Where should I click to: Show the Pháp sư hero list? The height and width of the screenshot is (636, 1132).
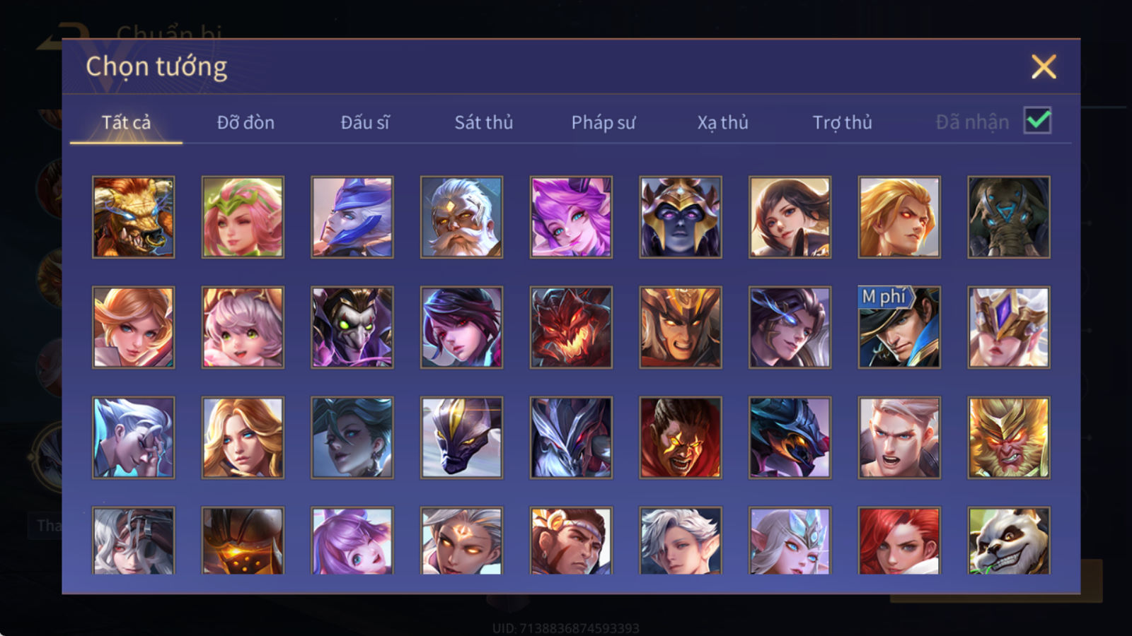pyautogui.click(x=603, y=122)
